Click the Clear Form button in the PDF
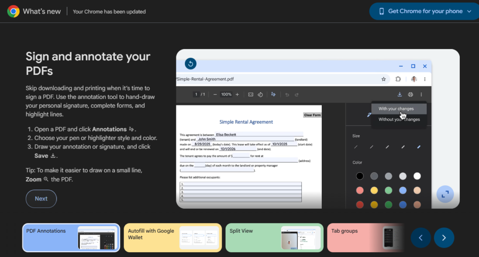Viewport: 479px width, 257px height. pos(312,115)
